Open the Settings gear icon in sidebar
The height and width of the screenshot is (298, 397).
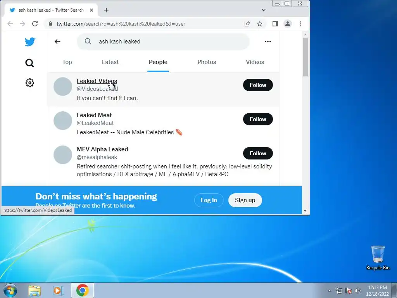point(29,83)
